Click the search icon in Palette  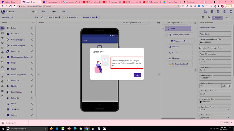pos(33,22)
